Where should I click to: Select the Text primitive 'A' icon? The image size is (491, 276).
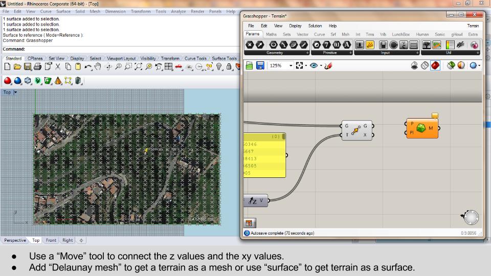point(347,45)
